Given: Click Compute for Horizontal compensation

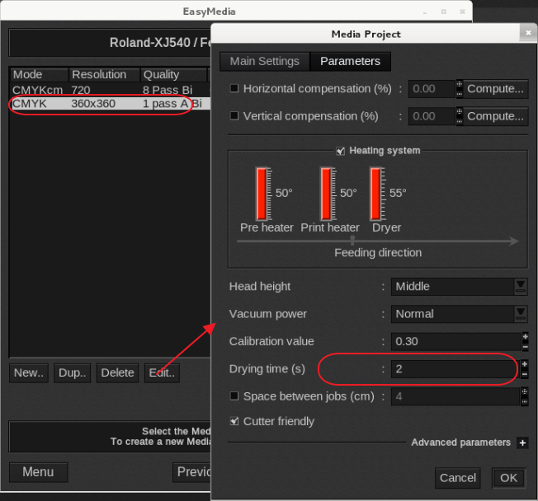Looking at the screenshot, I should tap(495, 88).
